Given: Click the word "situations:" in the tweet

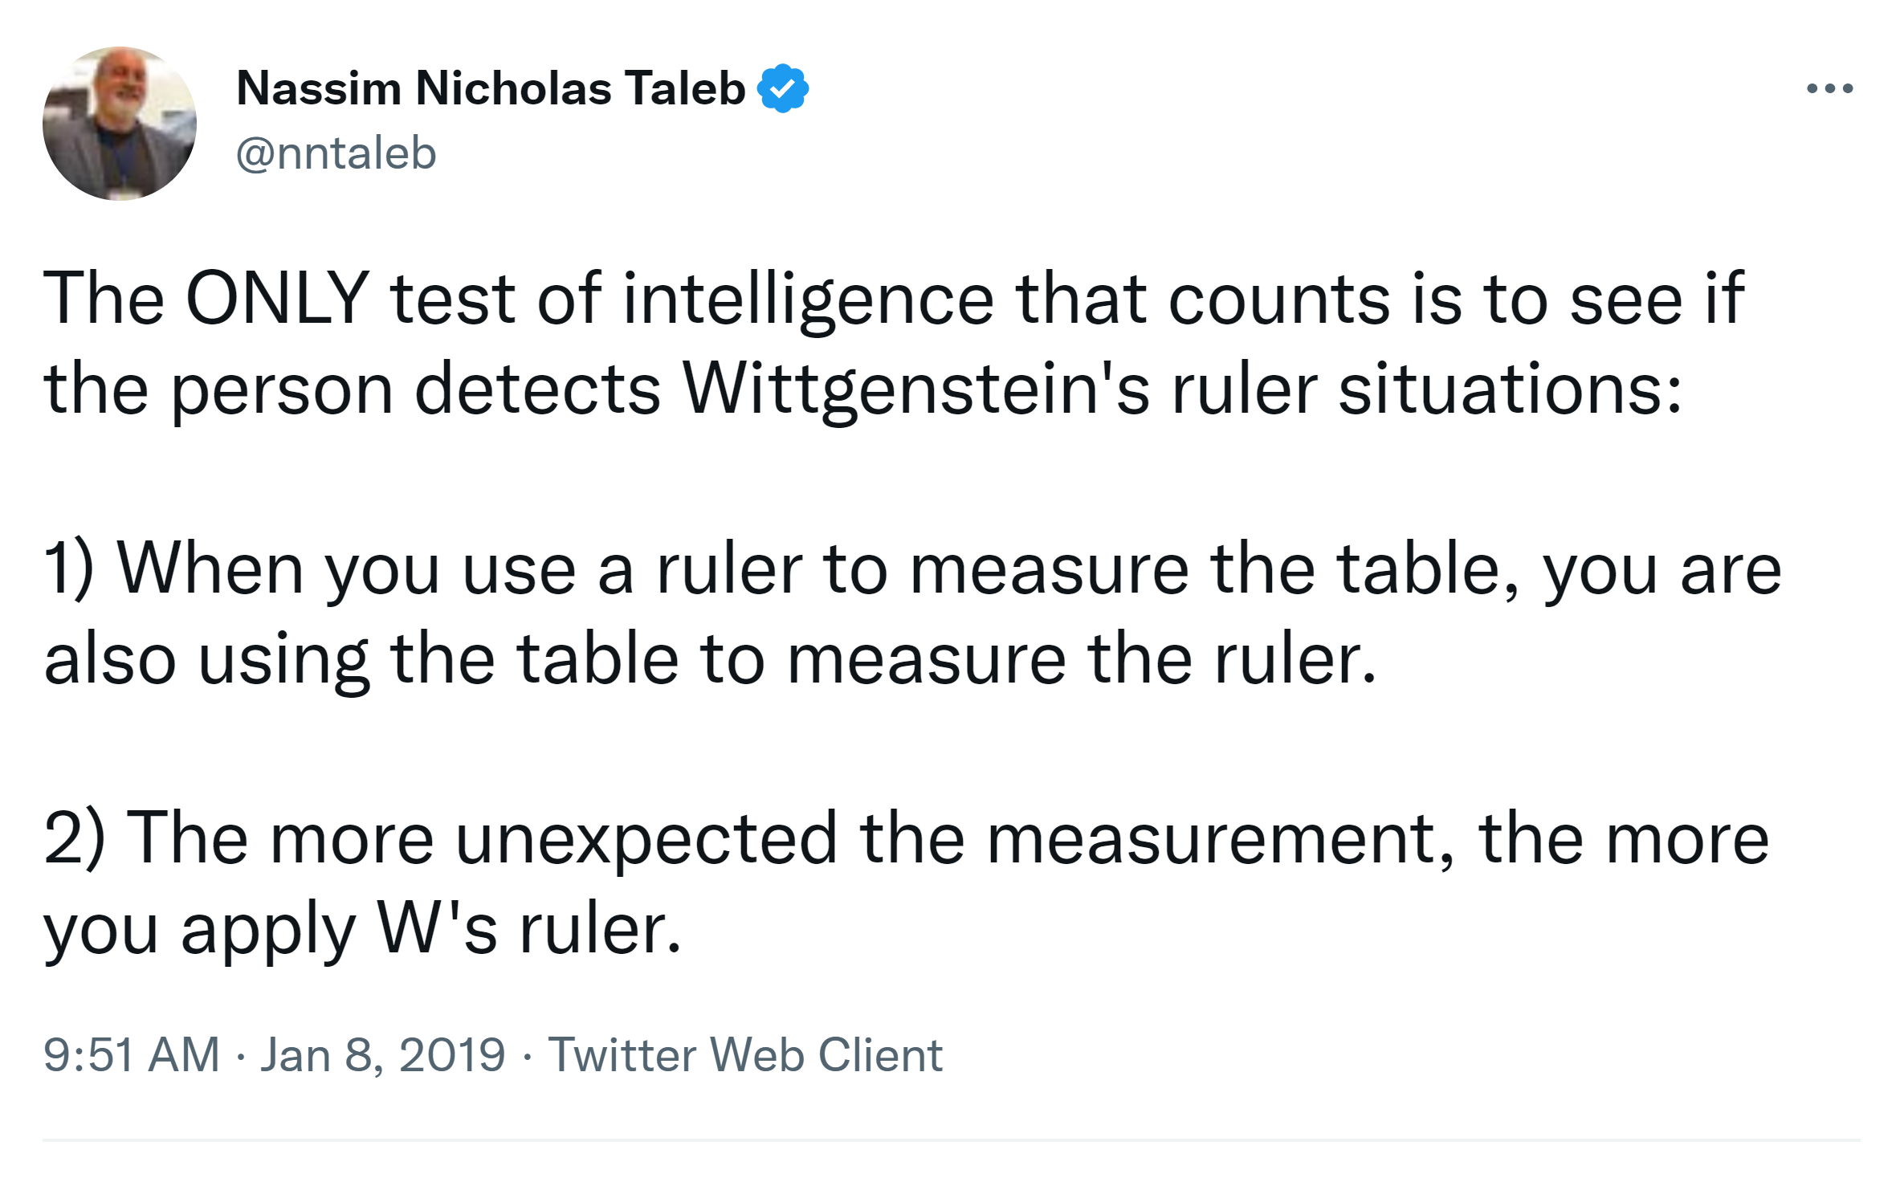Looking at the screenshot, I should point(1510,389).
